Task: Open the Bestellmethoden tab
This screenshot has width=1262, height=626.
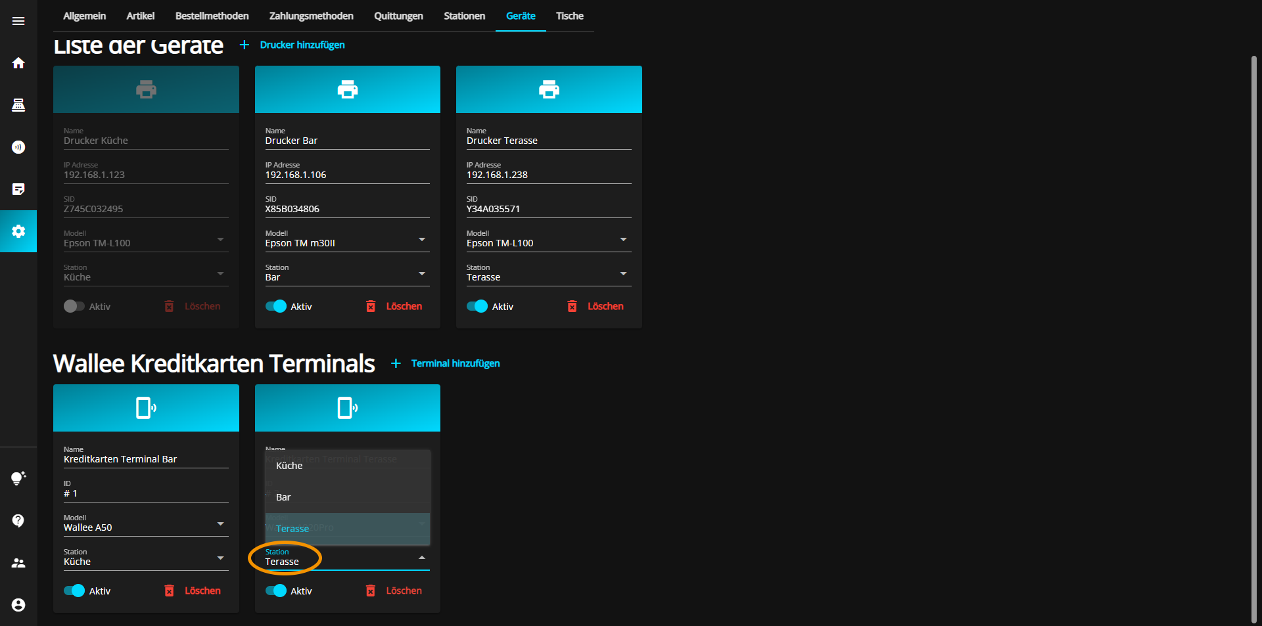Action: (x=212, y=16)
